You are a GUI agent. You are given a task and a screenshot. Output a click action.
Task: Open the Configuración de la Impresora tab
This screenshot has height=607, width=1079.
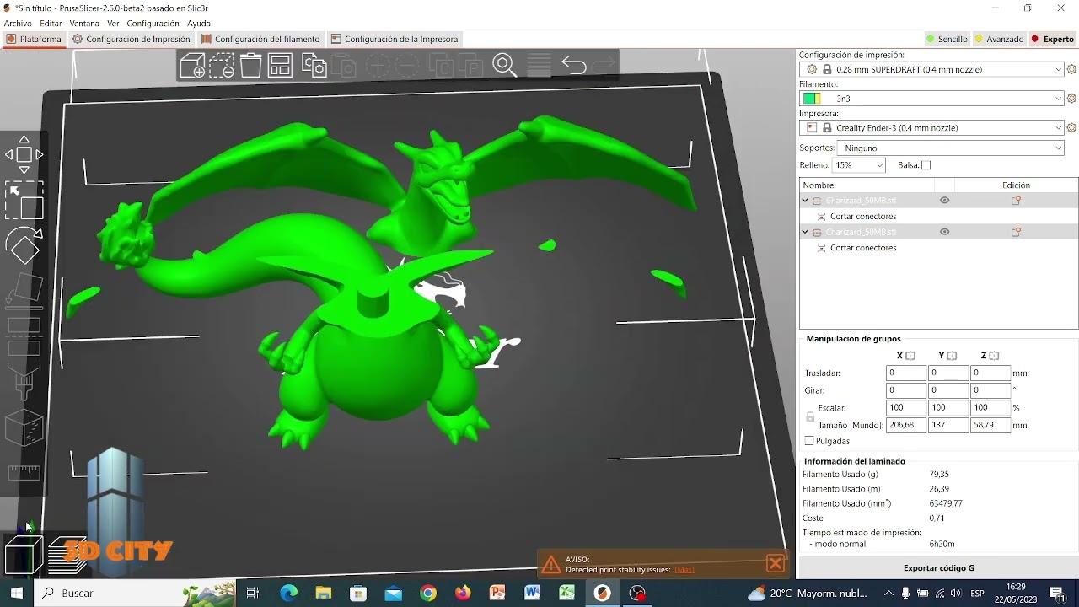395,39
